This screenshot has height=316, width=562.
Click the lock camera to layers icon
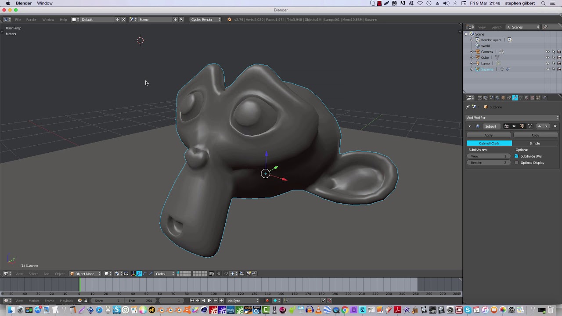click(211, 273)
